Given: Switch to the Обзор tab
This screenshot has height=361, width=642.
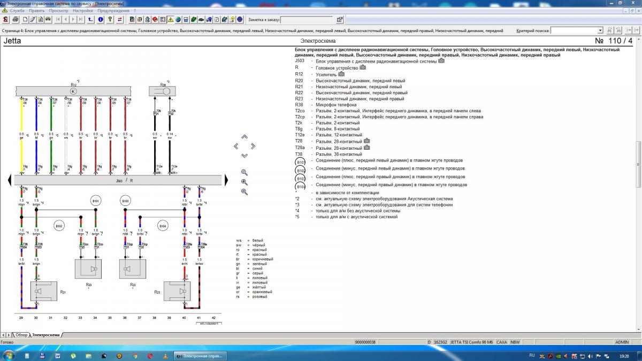Looking at the screenshot, I should [x=21, y=335].
